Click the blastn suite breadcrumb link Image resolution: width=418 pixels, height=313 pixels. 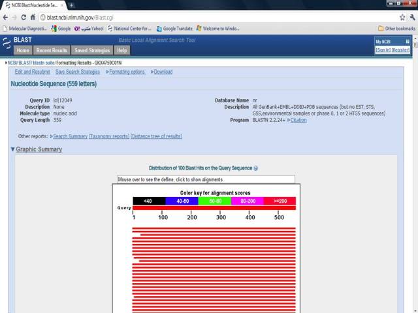coord(44,63)
